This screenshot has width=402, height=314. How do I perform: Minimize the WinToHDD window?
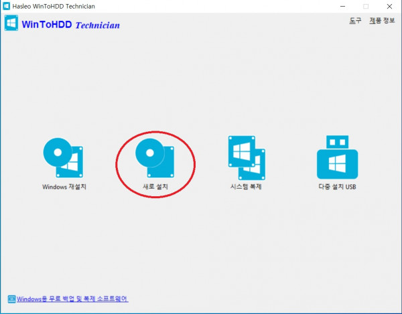(x=342, y=7)
